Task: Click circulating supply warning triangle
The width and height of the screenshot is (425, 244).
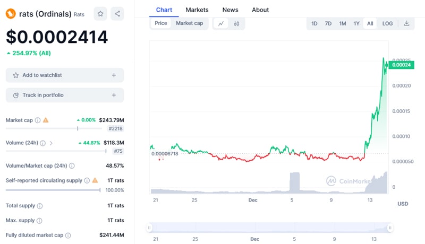Action: click(95, 180)
